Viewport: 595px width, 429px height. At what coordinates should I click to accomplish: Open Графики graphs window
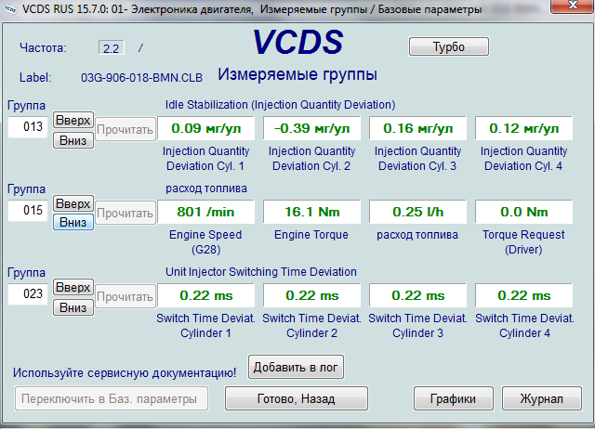454,398
